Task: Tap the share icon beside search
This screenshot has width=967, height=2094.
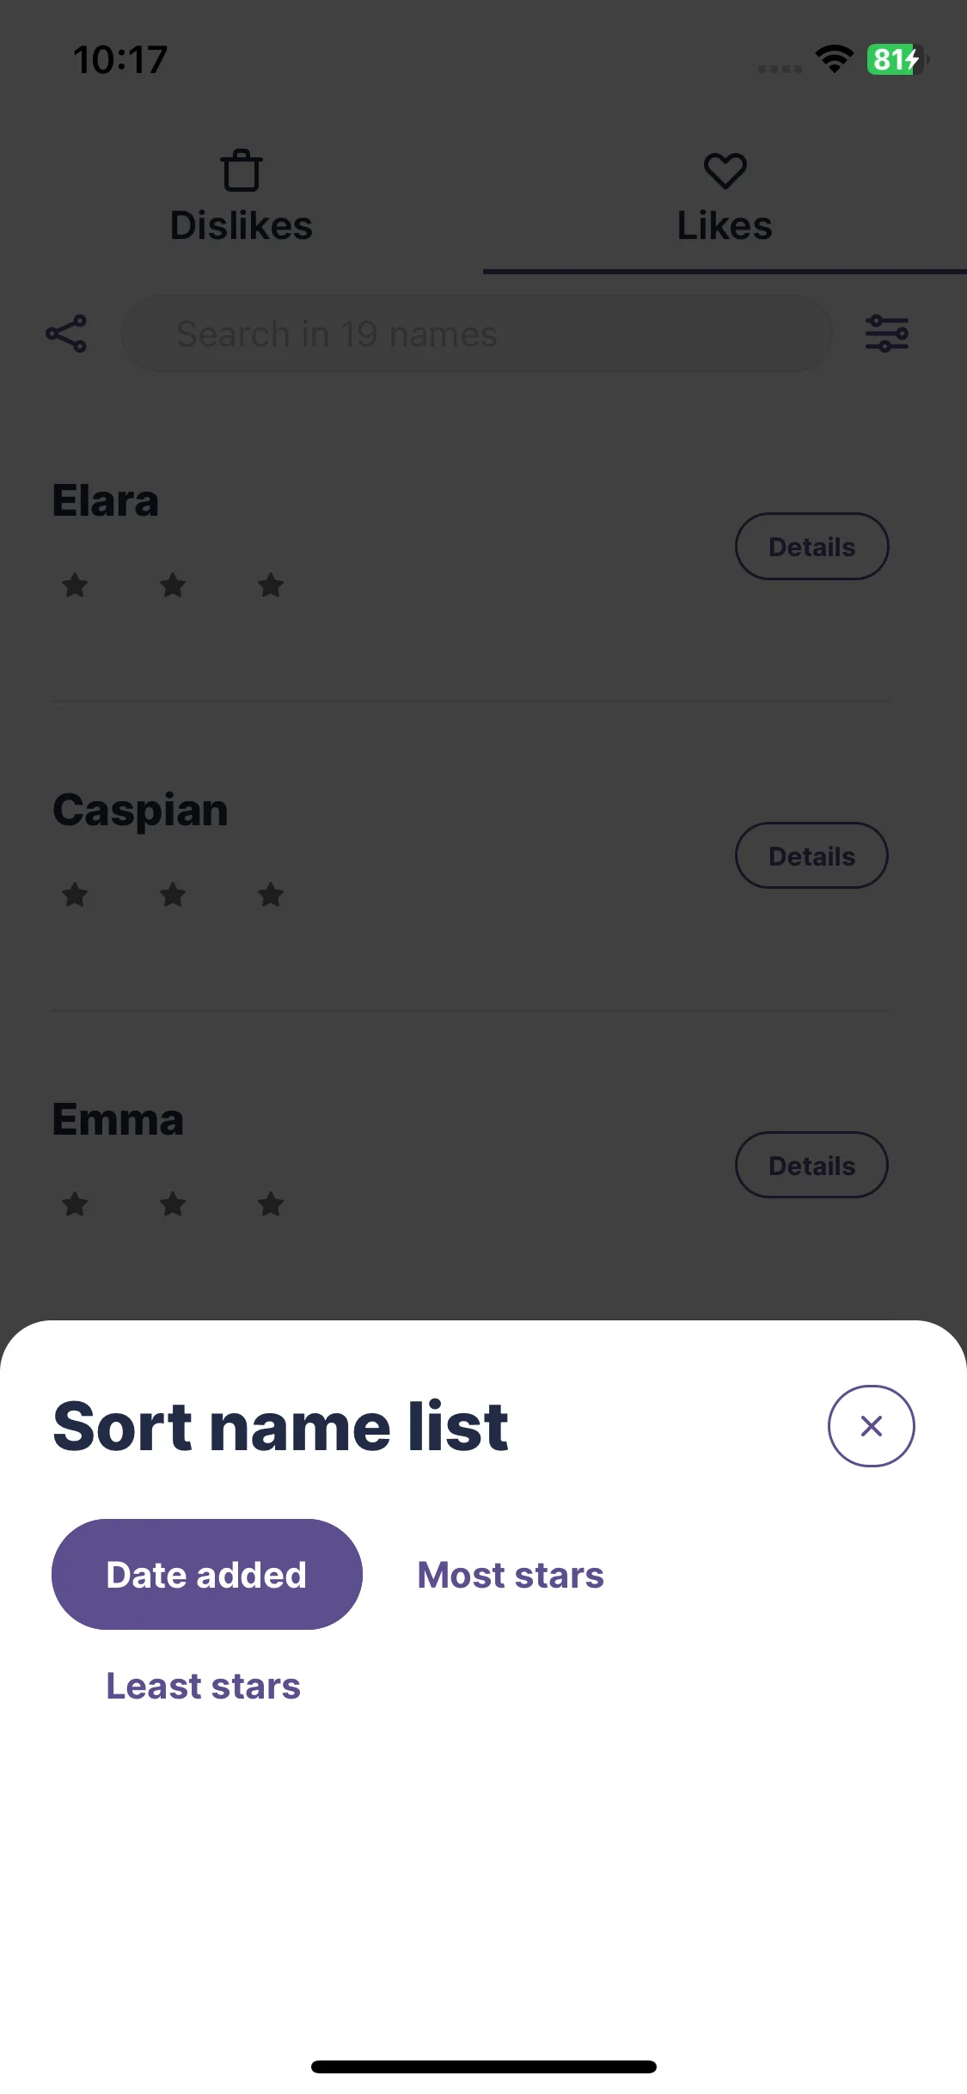Action: click(x=66, y=334)
